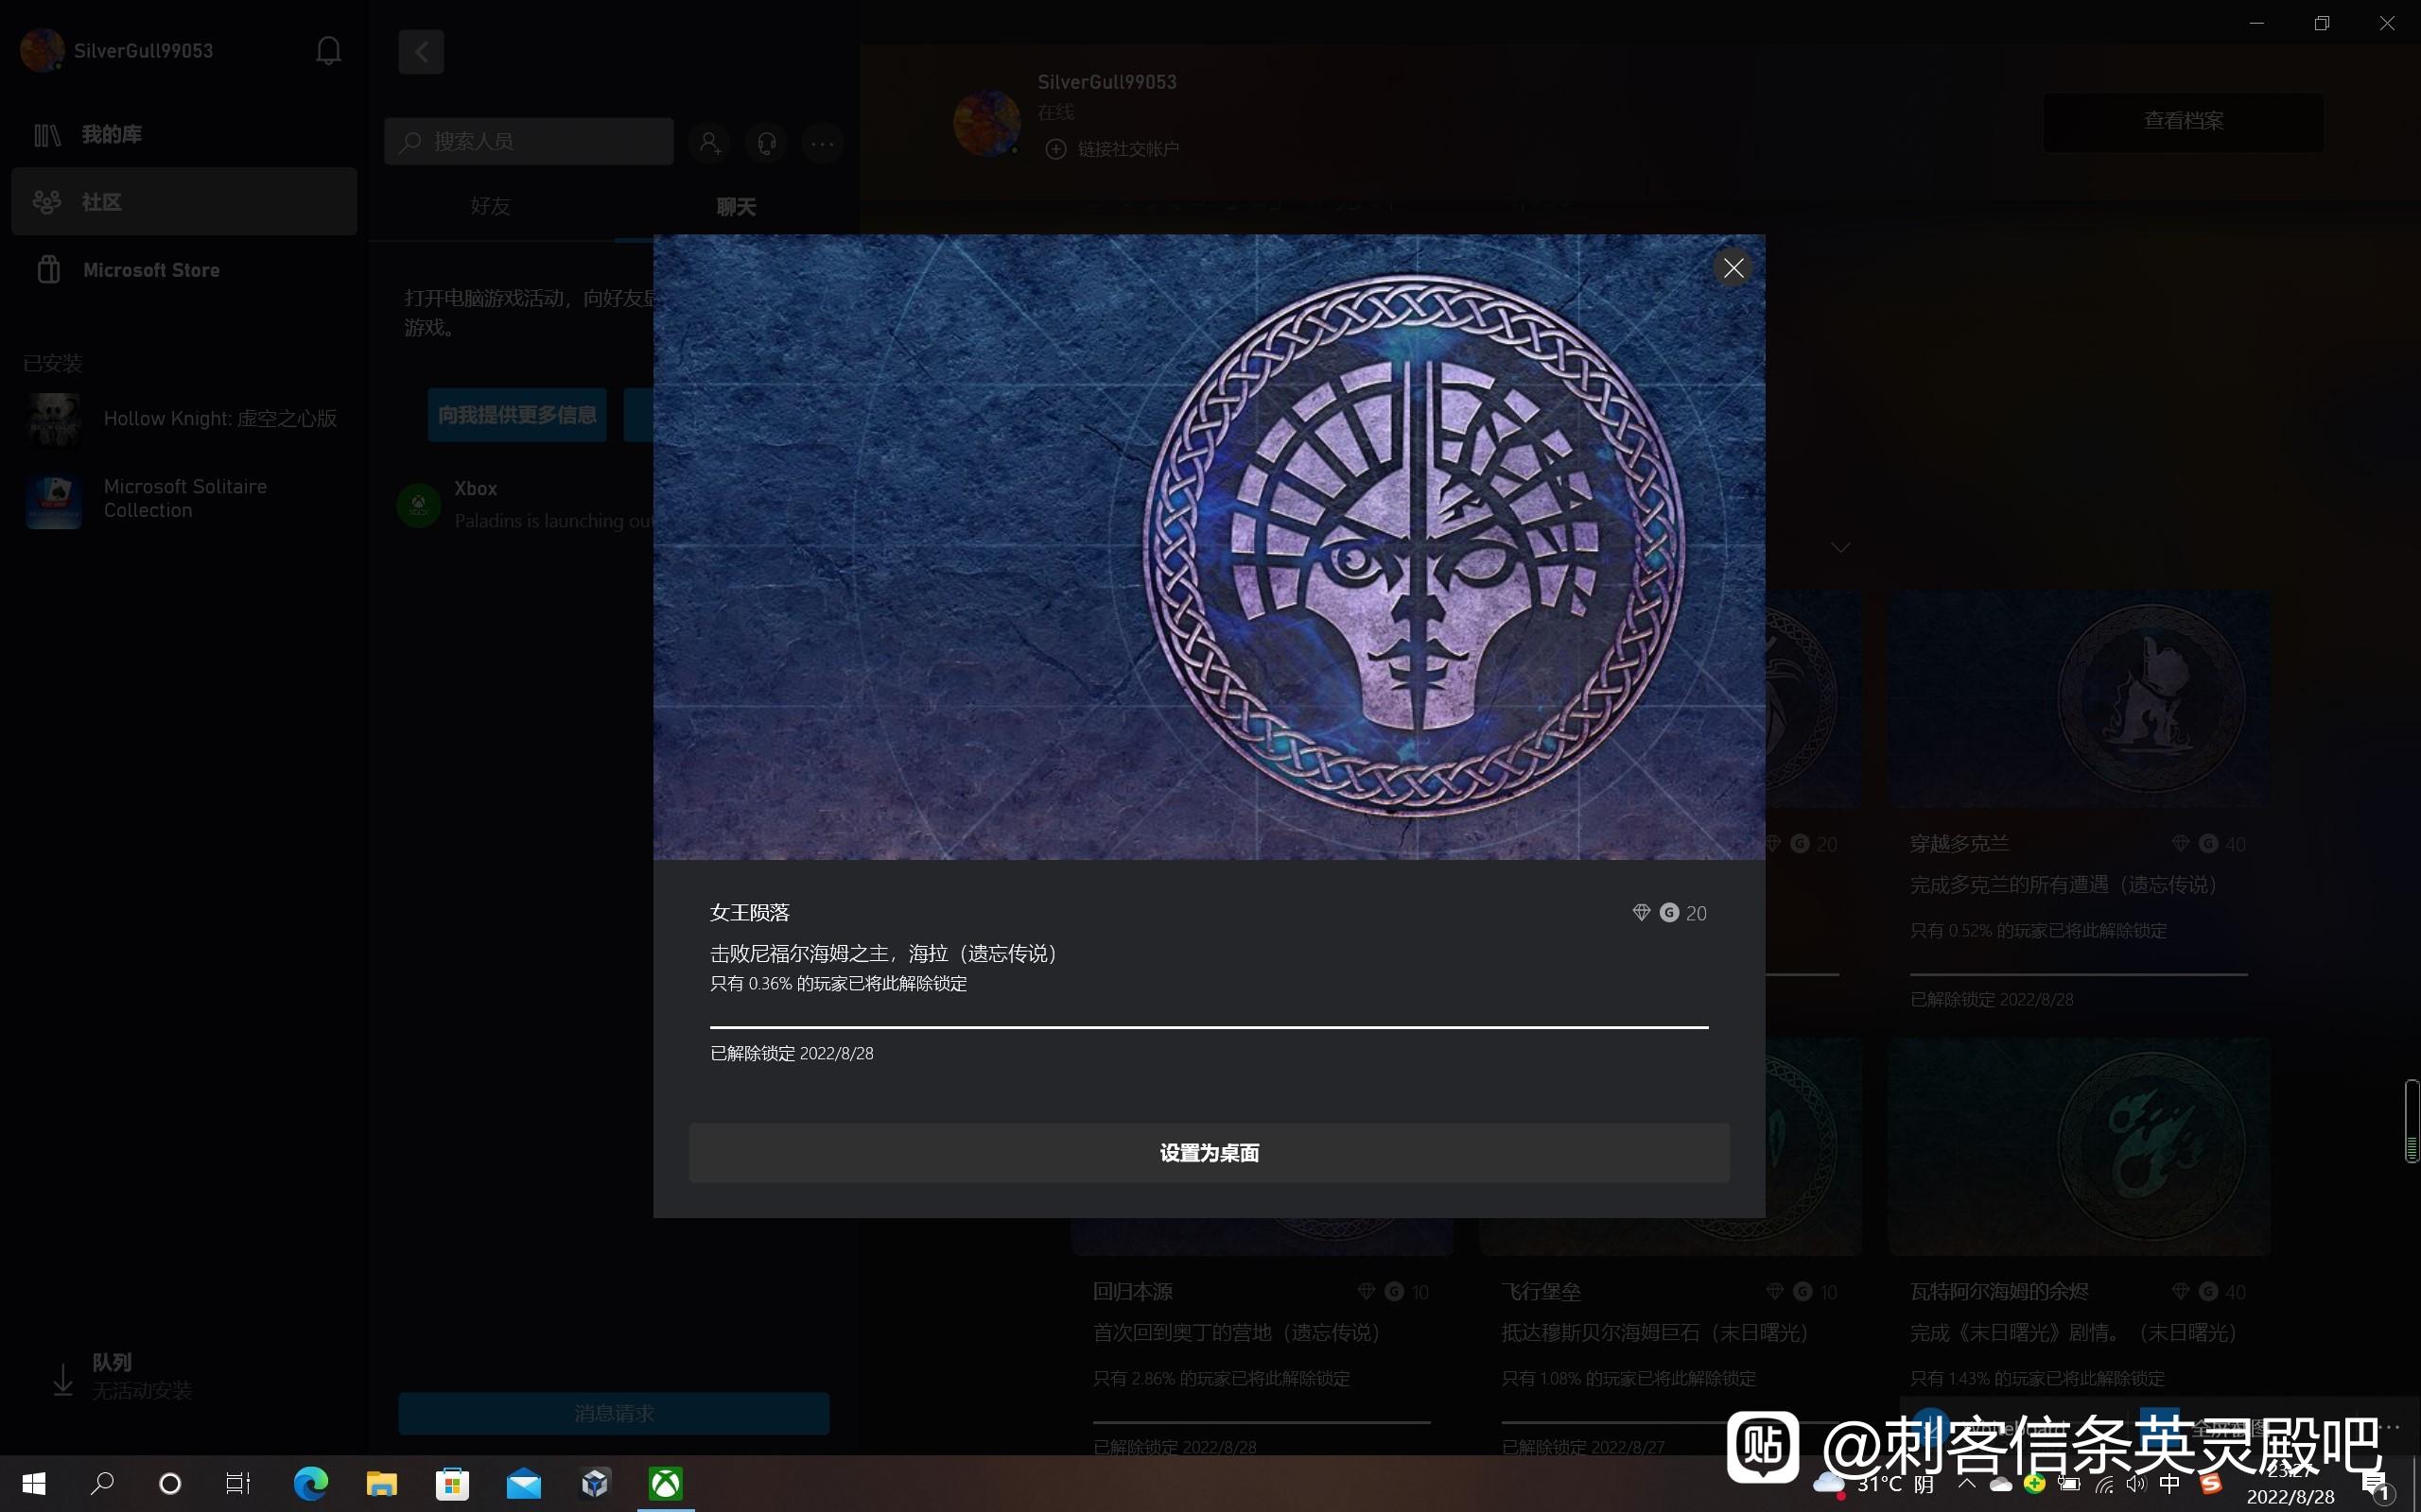The width and height of the screenshot is (2421, 1512).
Task: Click the achievement emblem image
Action: 1414,546
